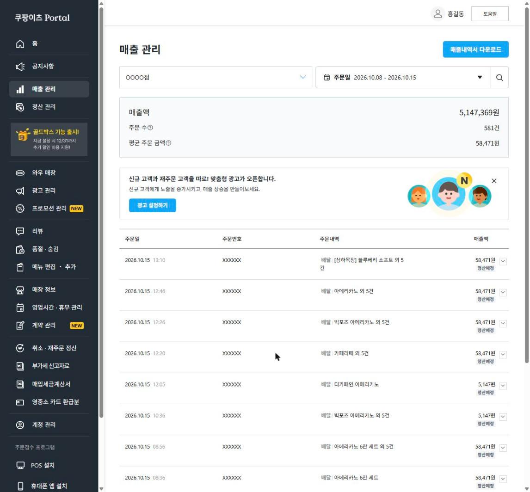Expand the 10:36 빅포즈 아메리카노 order
This screenshot has width=530, height=492.
pyautogui.click(x=503, y=417)
